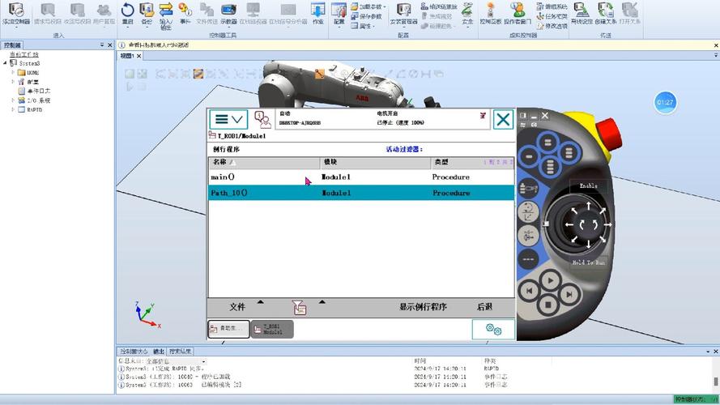Click the routine filter icon on FlexPendant
Screen dimensions: 720x405
tap(299, 307)
